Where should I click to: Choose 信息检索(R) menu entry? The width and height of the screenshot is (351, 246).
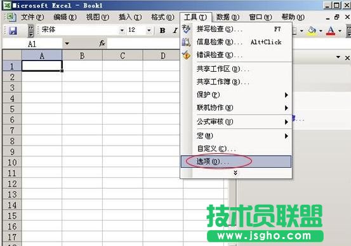pyautogui.click(x=236, y=42)
